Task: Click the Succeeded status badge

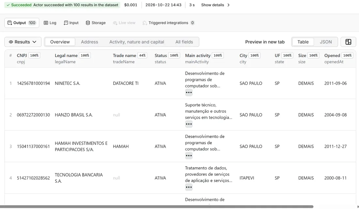Action: pyautogui.click(x=62, y=5)
